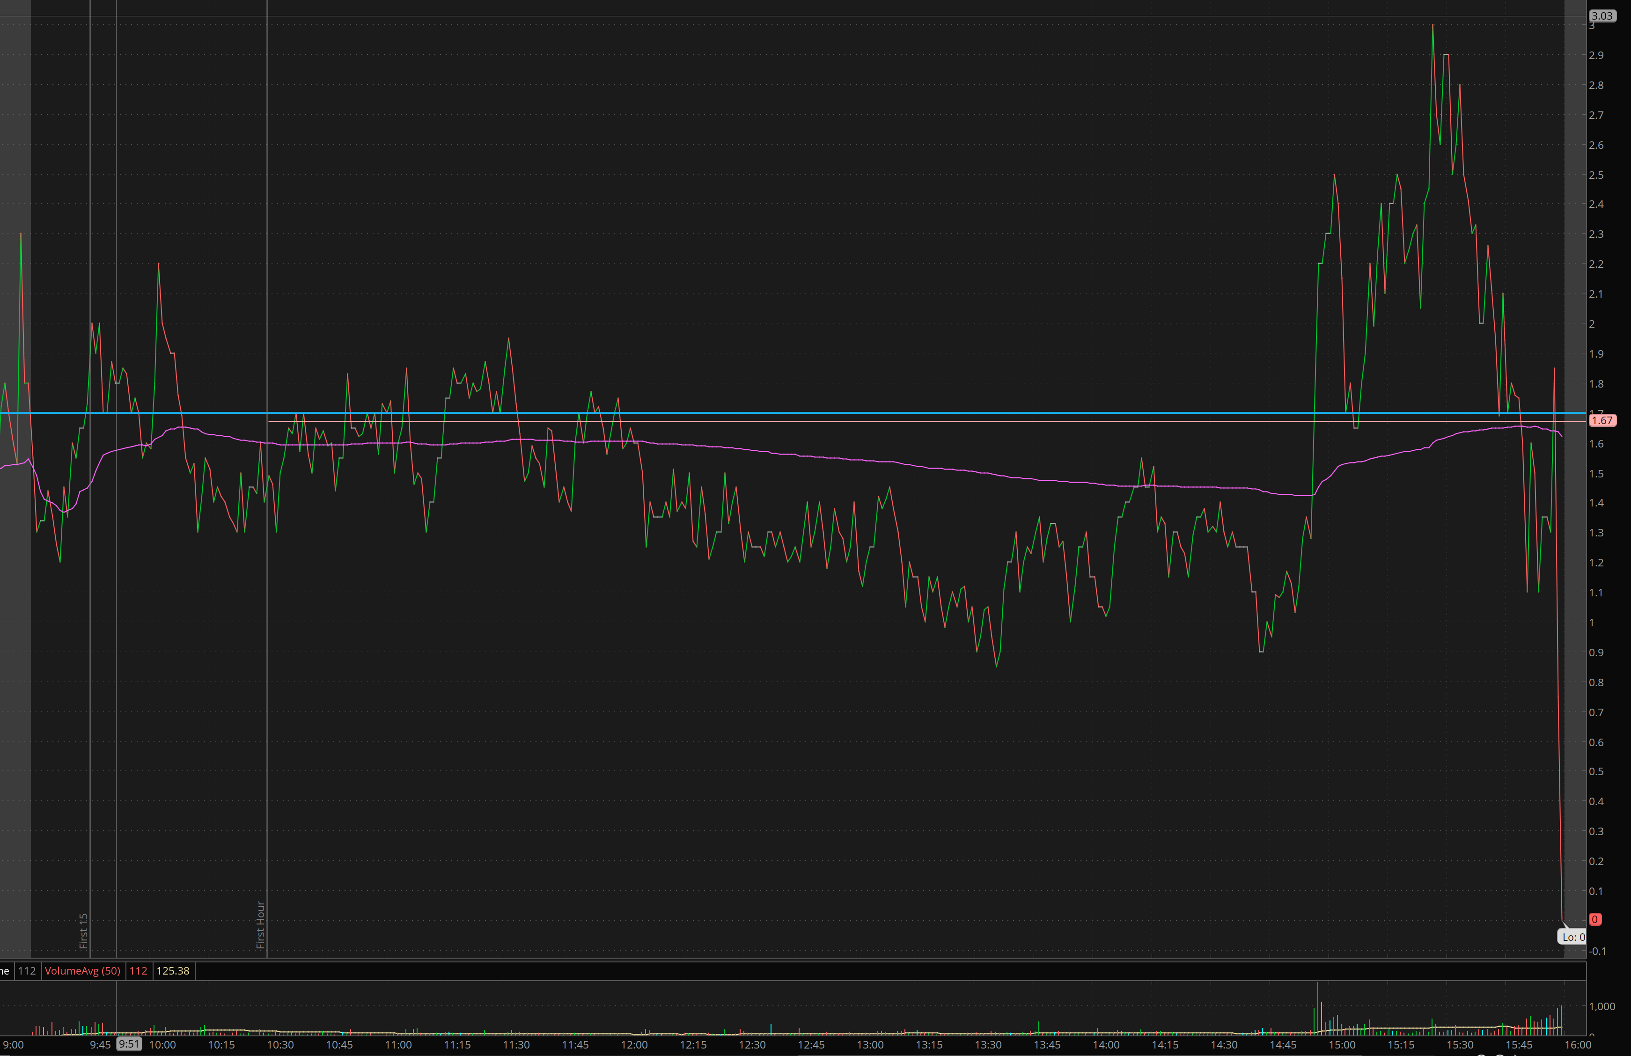The width and height of the screenshot is (1631, 1056).
Task: Click the 0.5 price axis label
Action: click(1596, 771)
